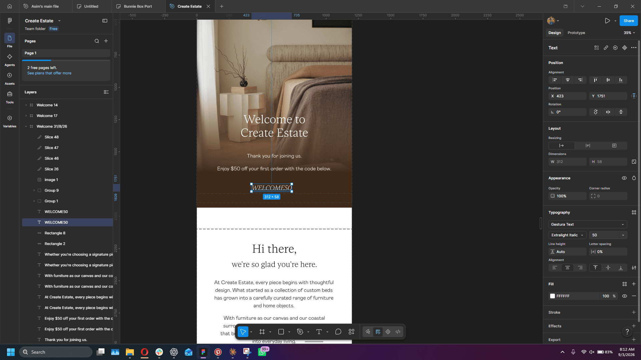The height and width of the screenshot is (360, 641).
Task: Open the Figma main menu icon
Action: [x=10, y=21]
